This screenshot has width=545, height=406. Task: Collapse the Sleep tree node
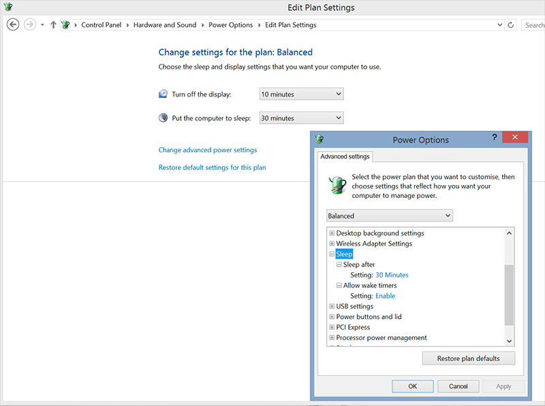[x=332, y=254]
